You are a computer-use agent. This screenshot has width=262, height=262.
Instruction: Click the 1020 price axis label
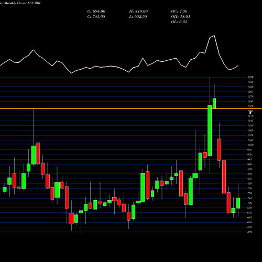250,145
